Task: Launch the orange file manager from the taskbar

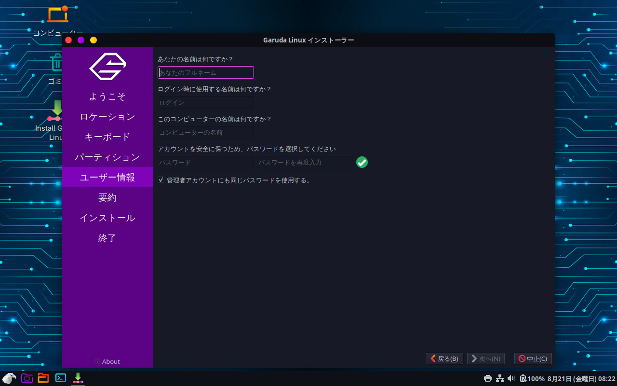Action: click(x=43, y=378)
